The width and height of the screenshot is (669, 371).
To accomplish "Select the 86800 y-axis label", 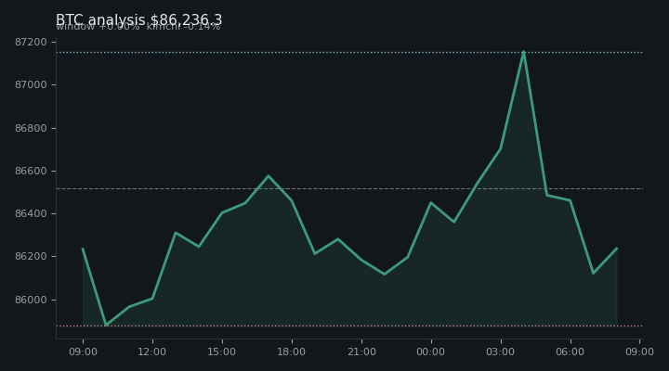I will (31, 128).
